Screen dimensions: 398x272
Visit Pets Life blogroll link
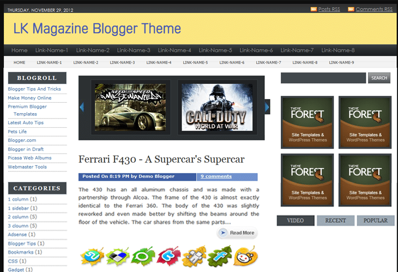point(17,132)
